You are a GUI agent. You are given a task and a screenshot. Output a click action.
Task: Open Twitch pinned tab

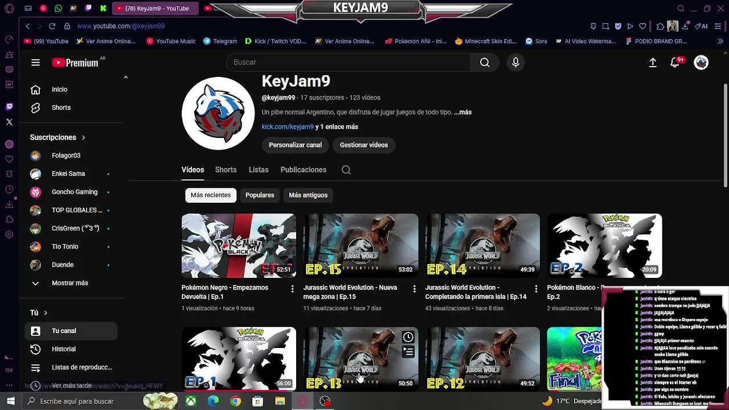point(88,9)
